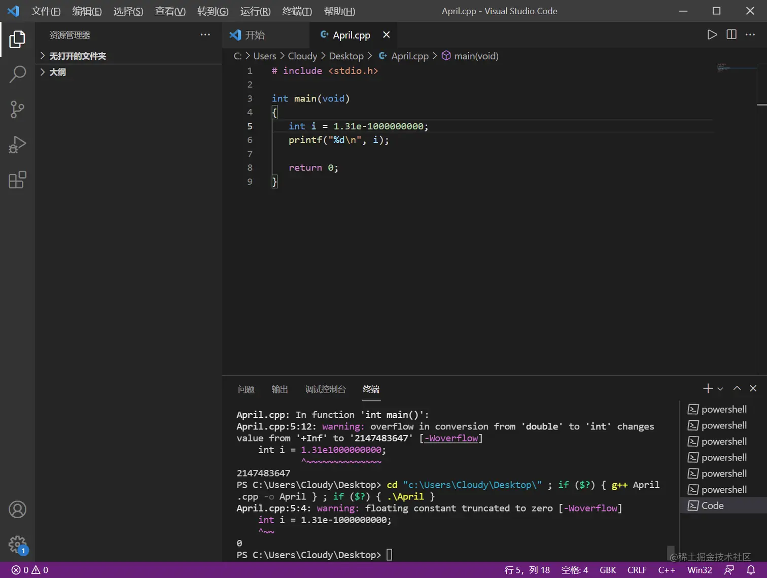This screenshot has height=578, width=767.
Task: Click the Accounts icon in activity bar
Action: coord(17,510)
